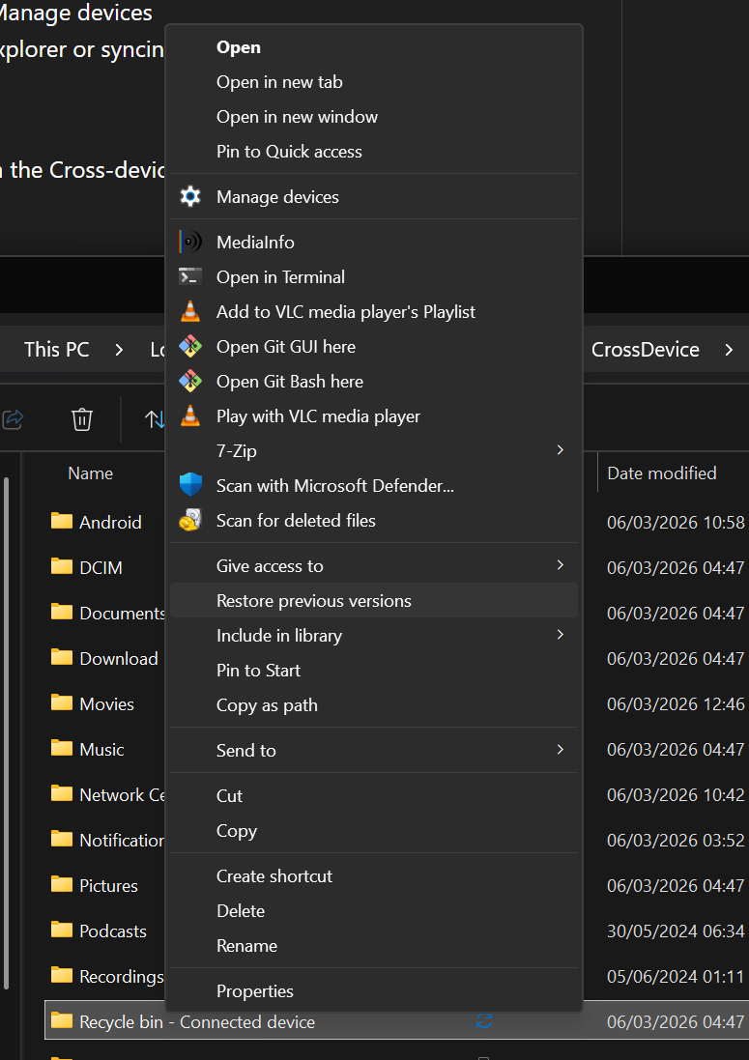Click CrossDevice in the address bar
This screenshot has height=1060, width=749.
tap(645, 350)
